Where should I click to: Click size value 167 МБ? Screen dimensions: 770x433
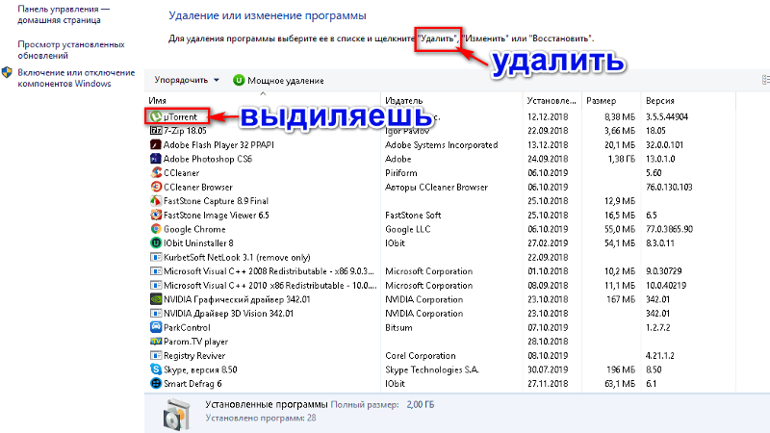[621, 299]
